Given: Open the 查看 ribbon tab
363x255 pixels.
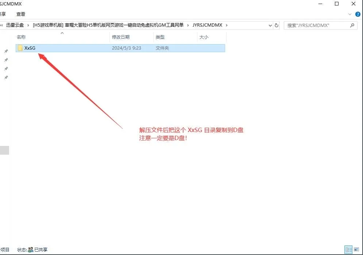Looking at the screenshot, I should 20,14.
